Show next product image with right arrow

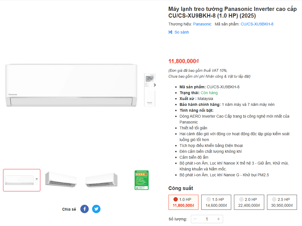pyautogui.click(x=155, y=85)
